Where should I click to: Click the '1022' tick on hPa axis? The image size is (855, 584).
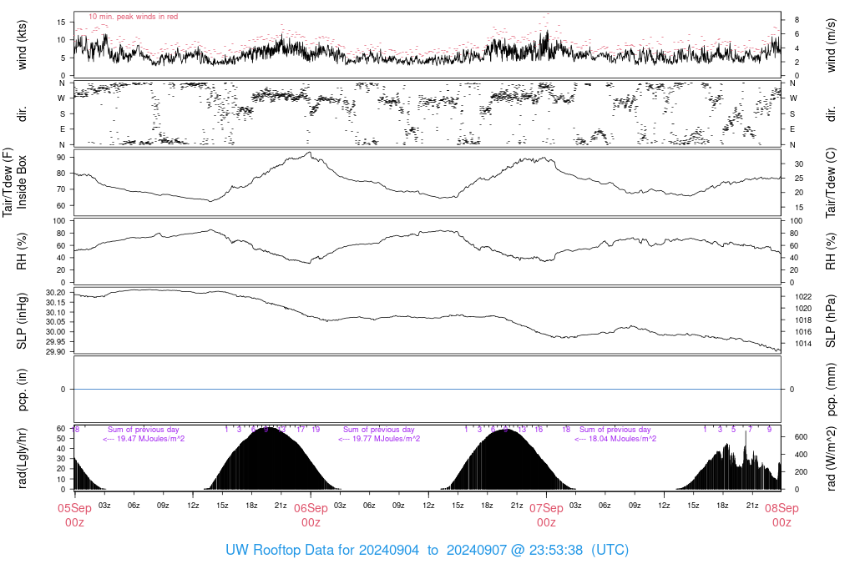803,297
